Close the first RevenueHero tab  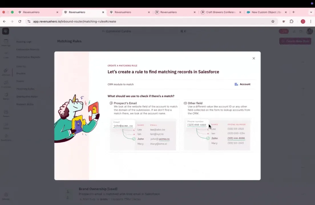(57, 12)
